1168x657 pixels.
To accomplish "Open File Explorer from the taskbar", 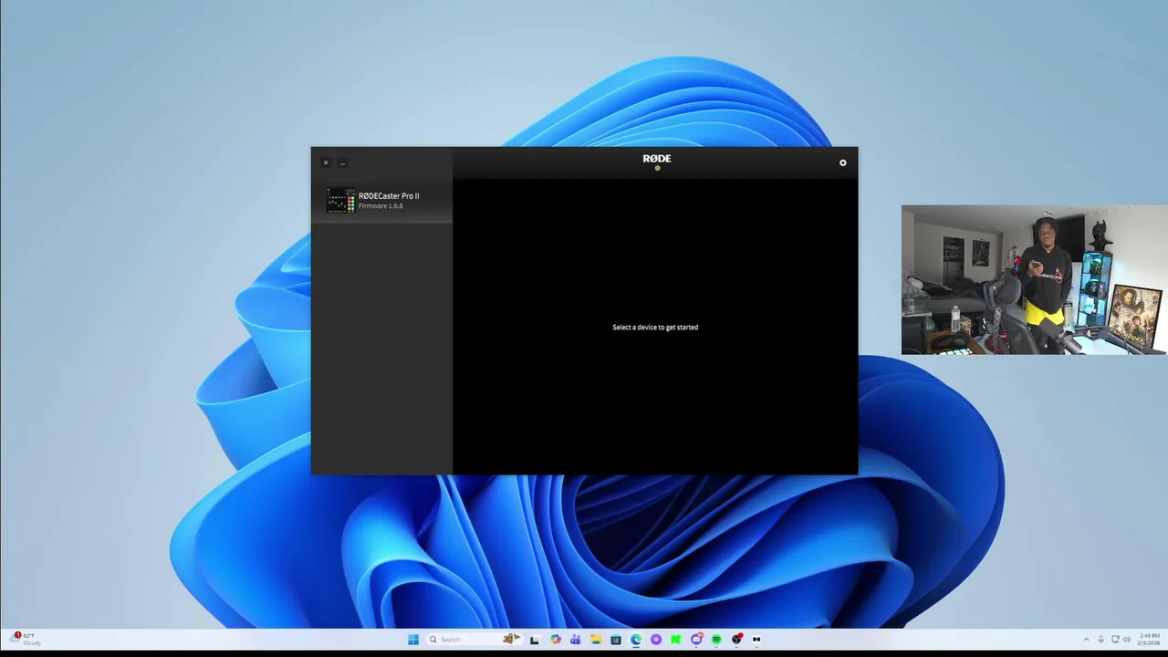I will [x=596, y=640].
